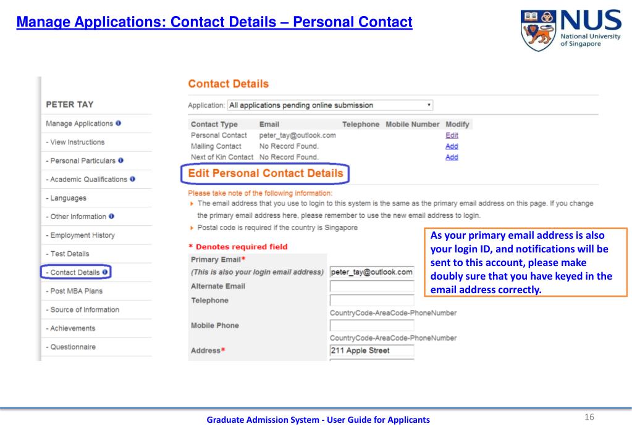Screen dimensions: 632x437
Task: Select Contact Details in sidebar
Action: (73, 272)
